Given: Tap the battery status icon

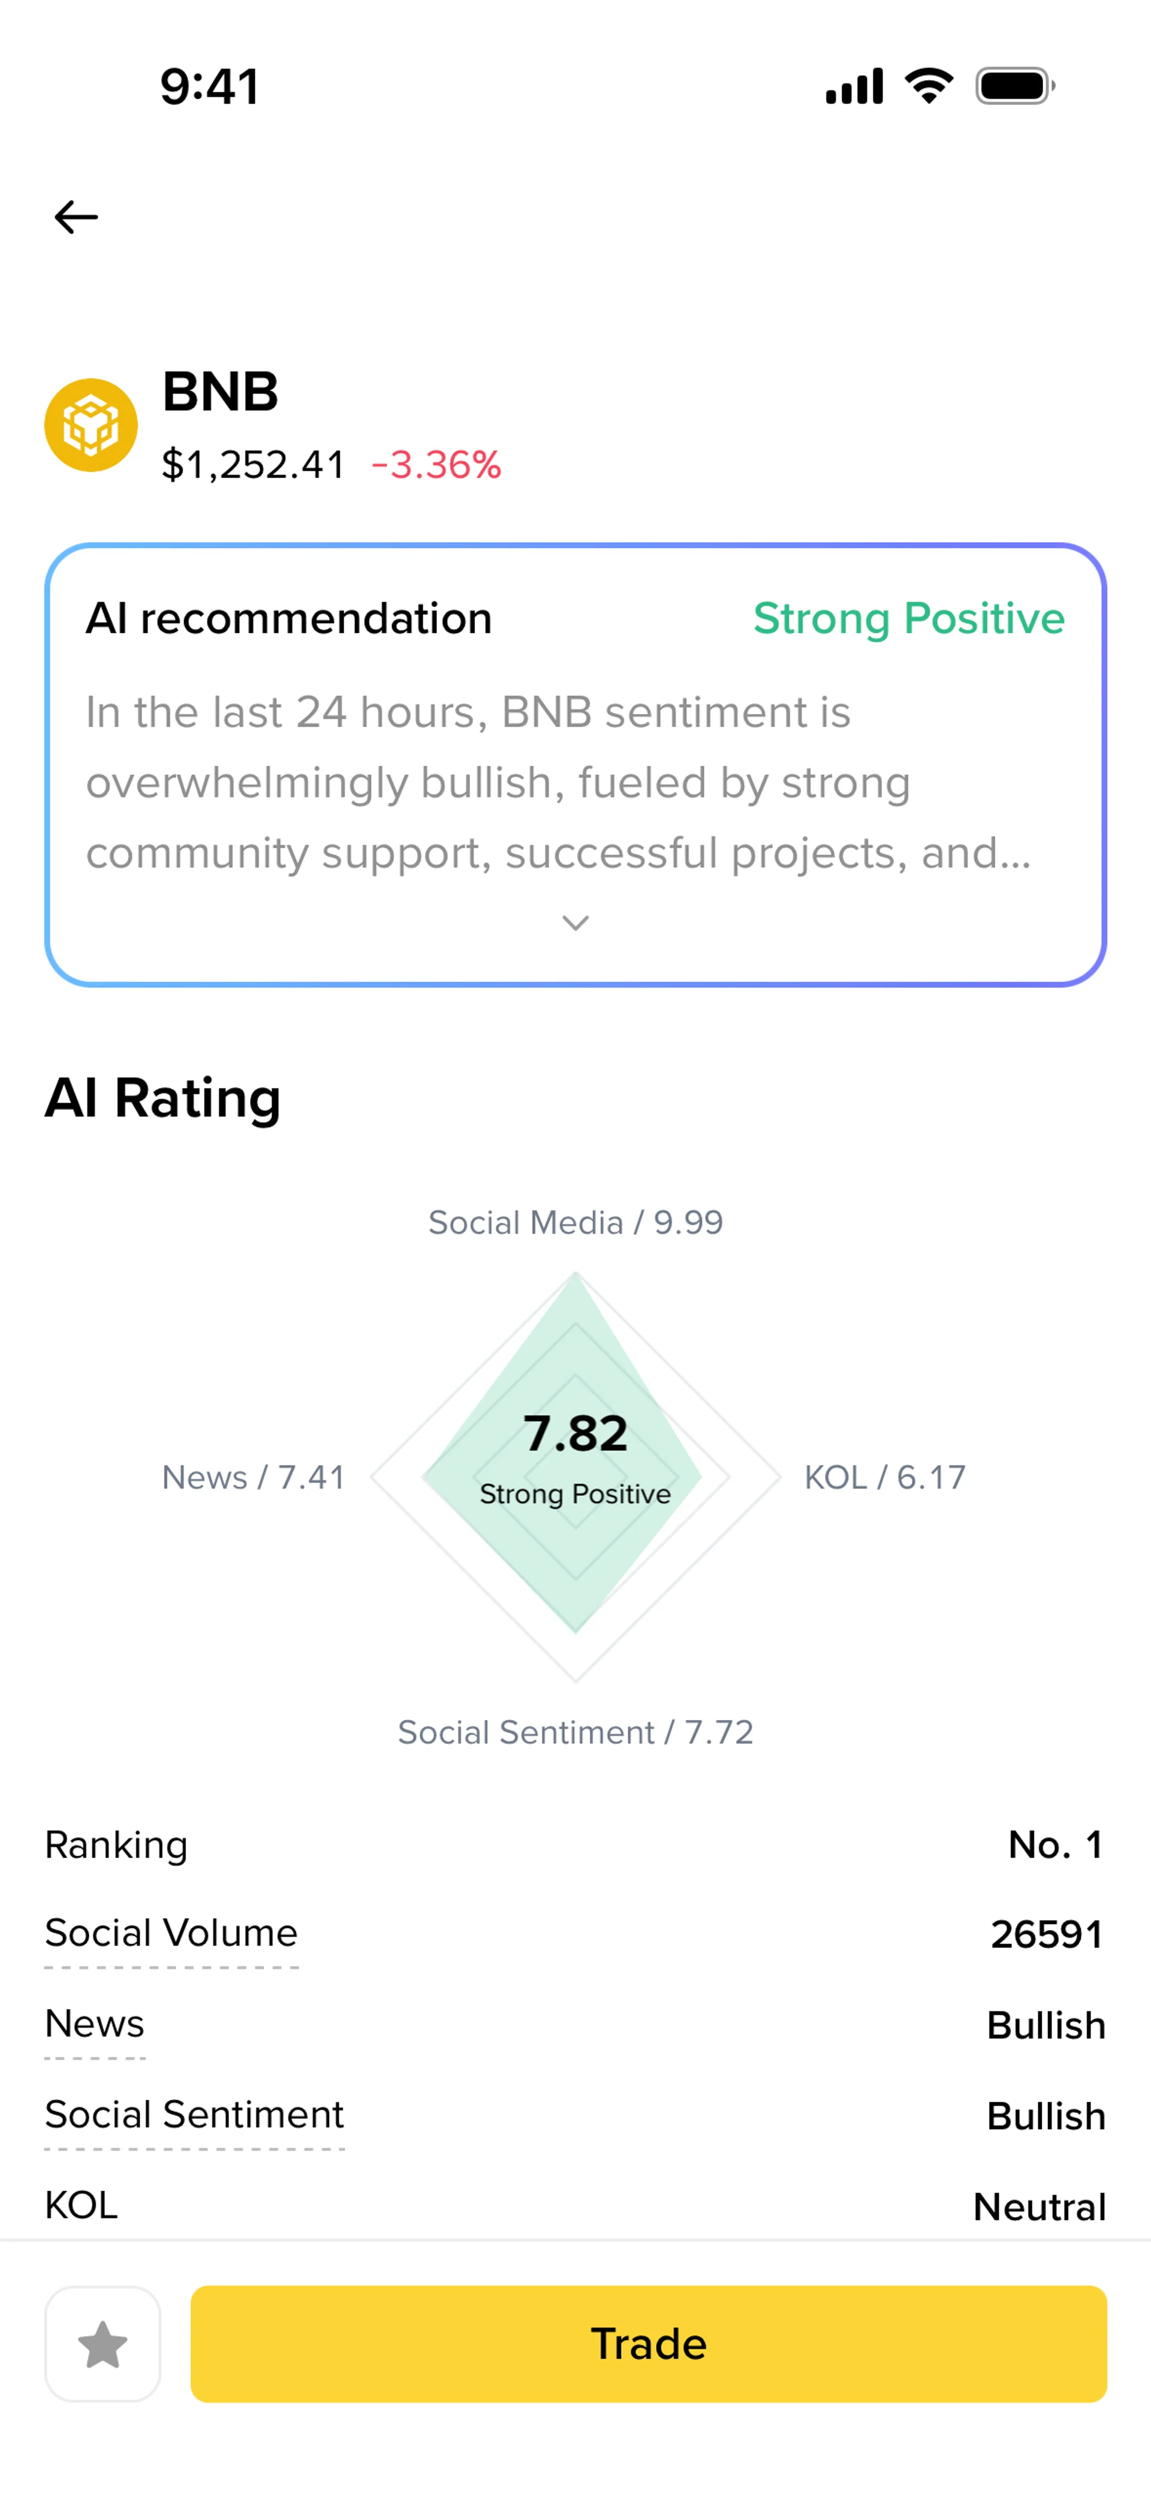Looking at the screenshot, I should tap(1014, 86).
